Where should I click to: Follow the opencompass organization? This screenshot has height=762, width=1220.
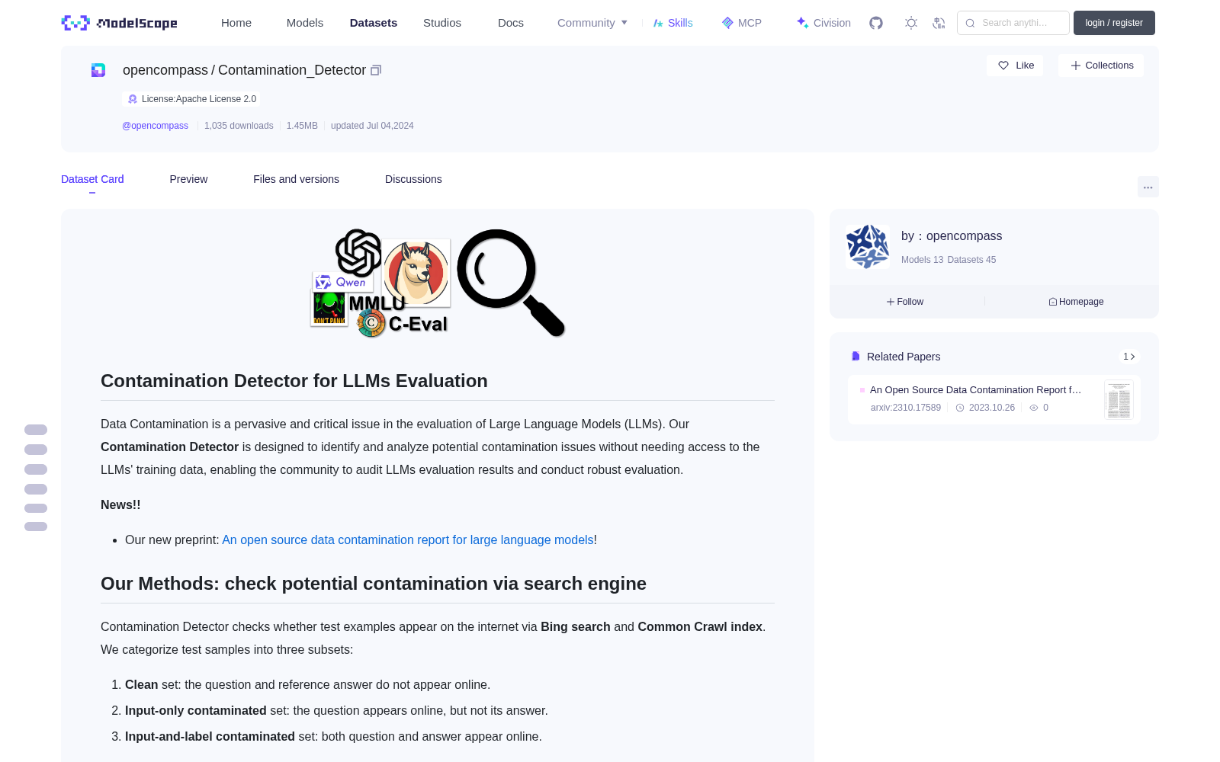[x=905, y=302]
